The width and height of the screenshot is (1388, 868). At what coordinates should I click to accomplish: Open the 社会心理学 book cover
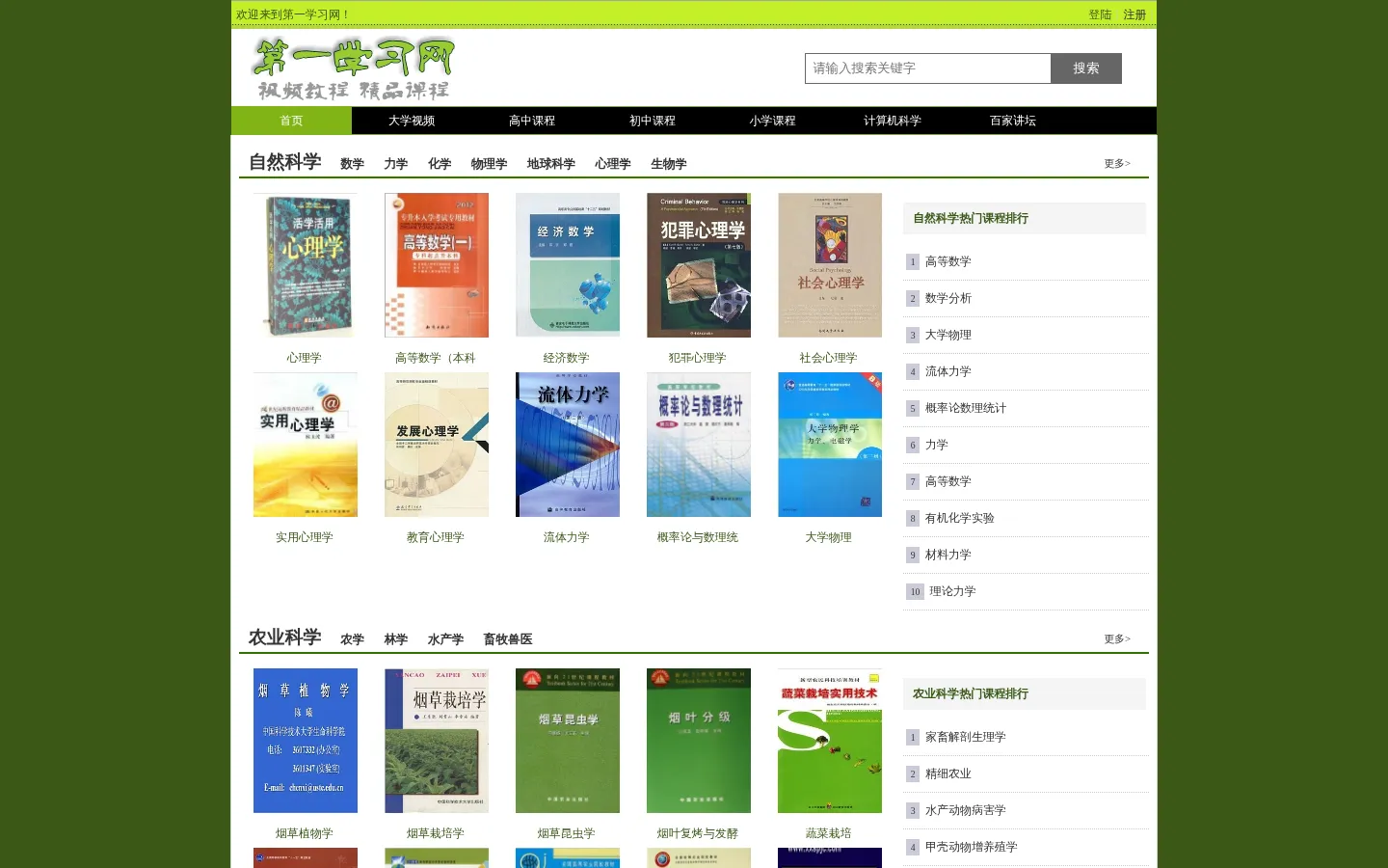[830, 265]
